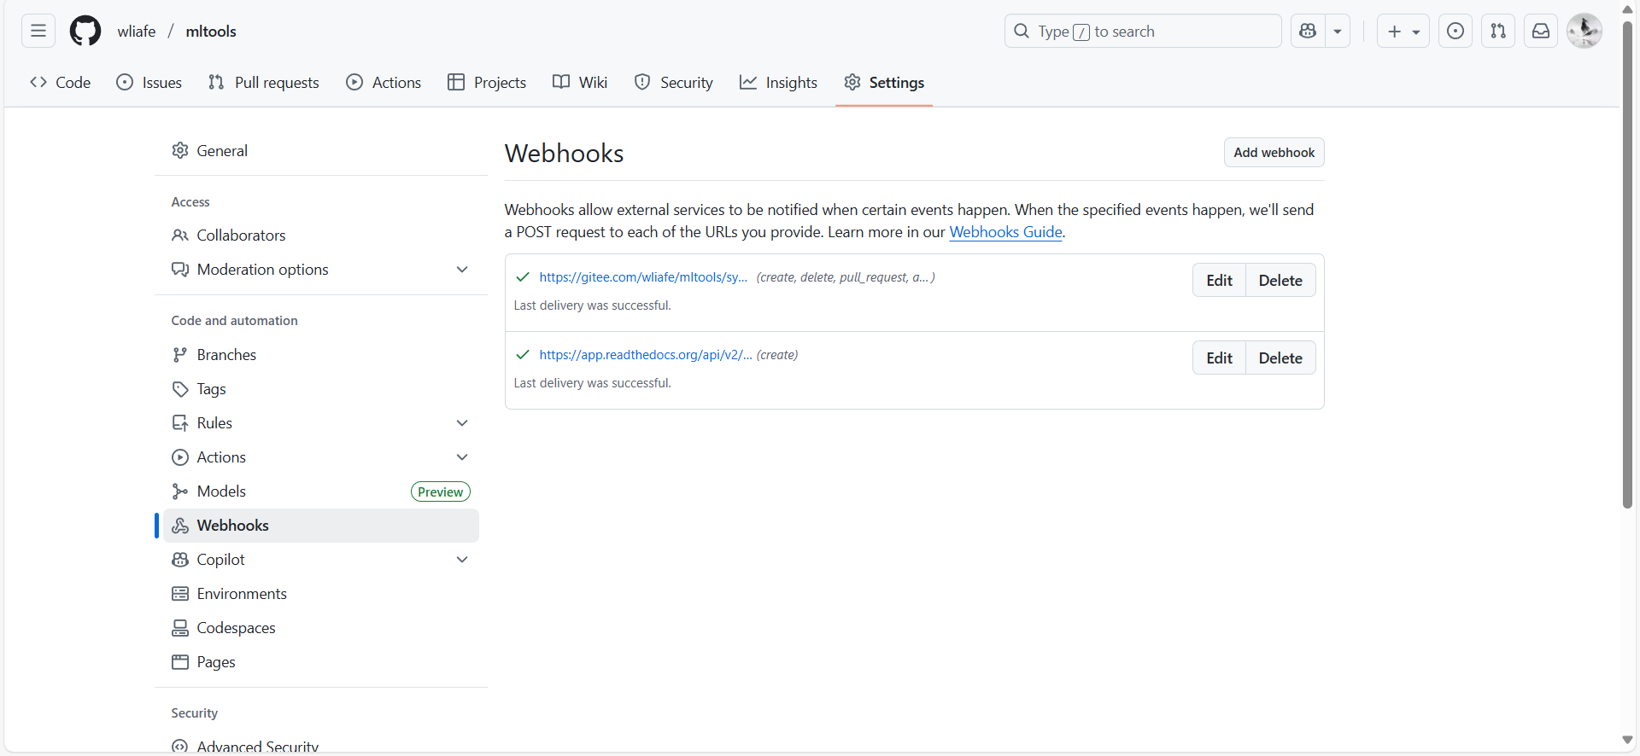Open the Webhooks Guide link

click(1005, 232)
